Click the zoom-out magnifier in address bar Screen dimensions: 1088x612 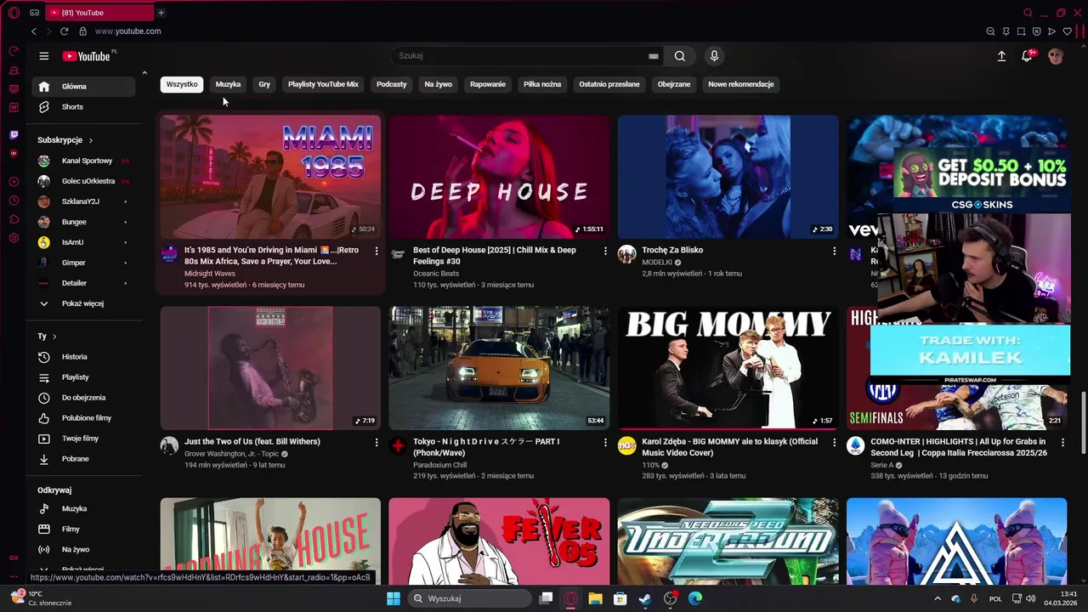(990, 31)
